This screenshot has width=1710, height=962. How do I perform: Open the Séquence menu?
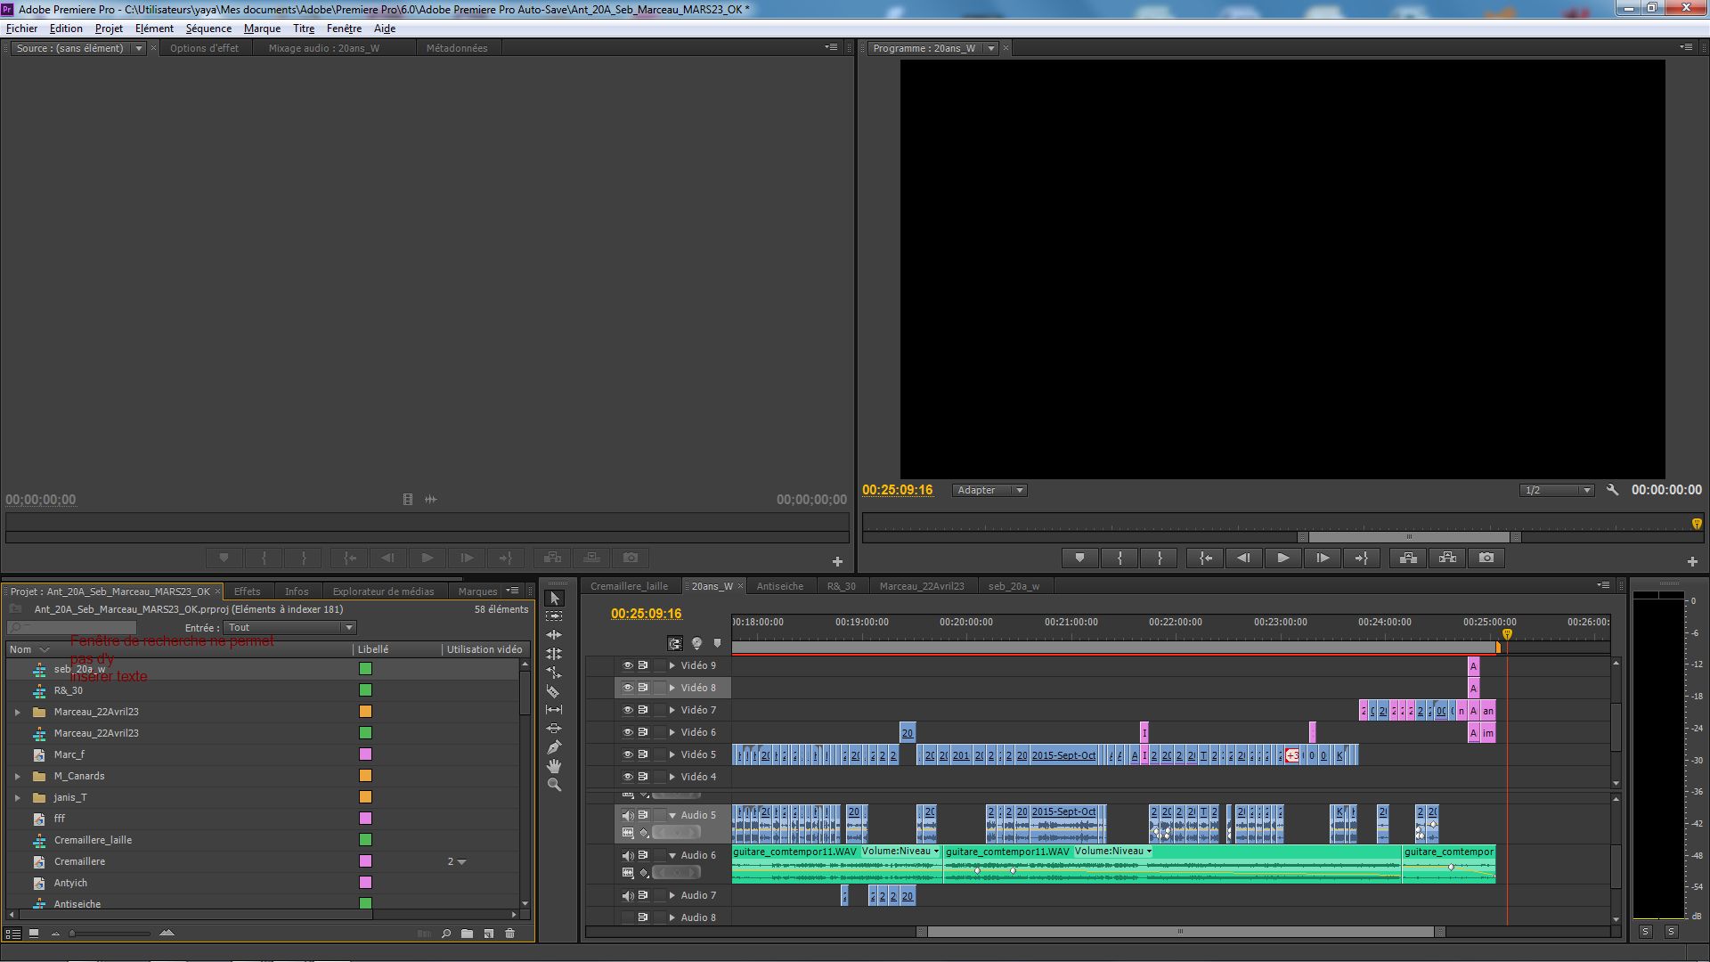(x=208, y=29)
